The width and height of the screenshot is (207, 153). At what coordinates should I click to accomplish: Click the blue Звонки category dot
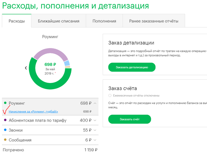tap(5, 130)
